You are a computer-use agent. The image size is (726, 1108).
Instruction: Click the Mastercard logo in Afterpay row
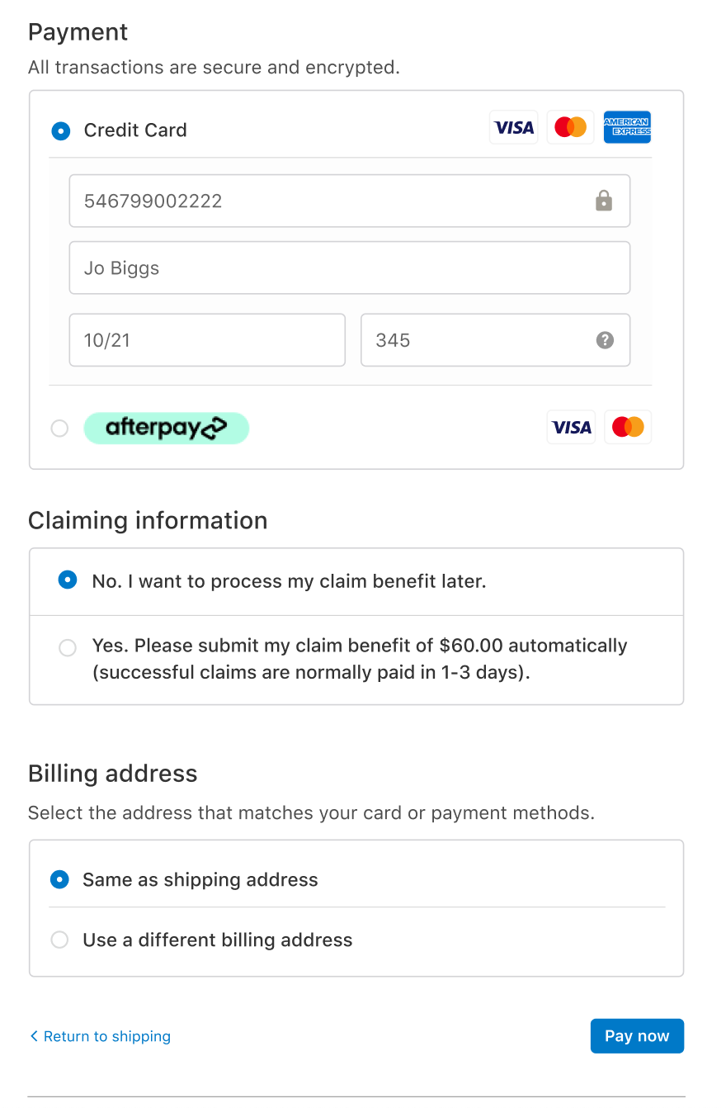[628, 428]
